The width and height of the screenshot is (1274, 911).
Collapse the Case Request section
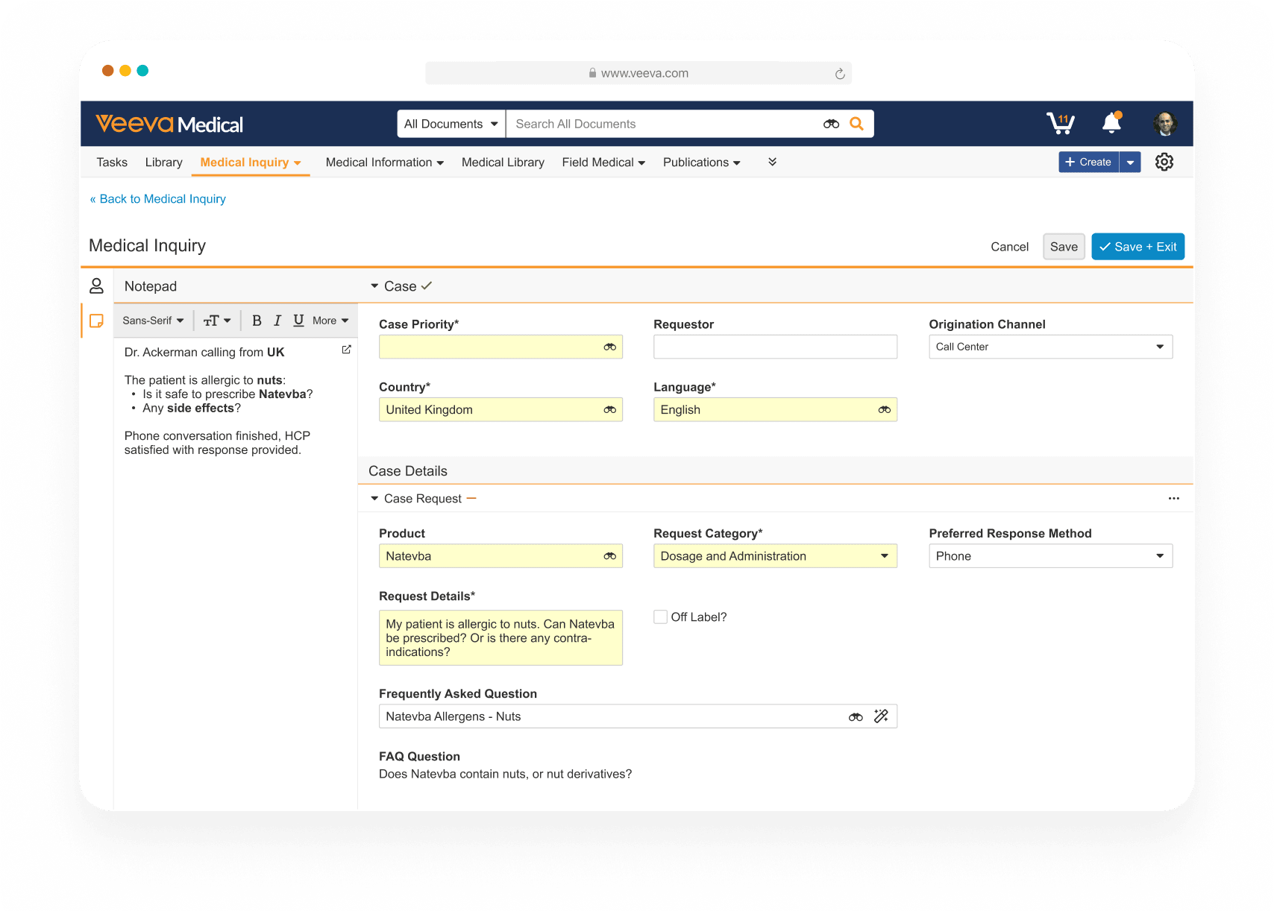[x=374, y=499]
